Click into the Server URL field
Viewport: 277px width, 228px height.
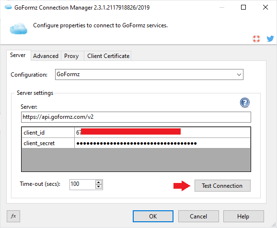(136, 117)
